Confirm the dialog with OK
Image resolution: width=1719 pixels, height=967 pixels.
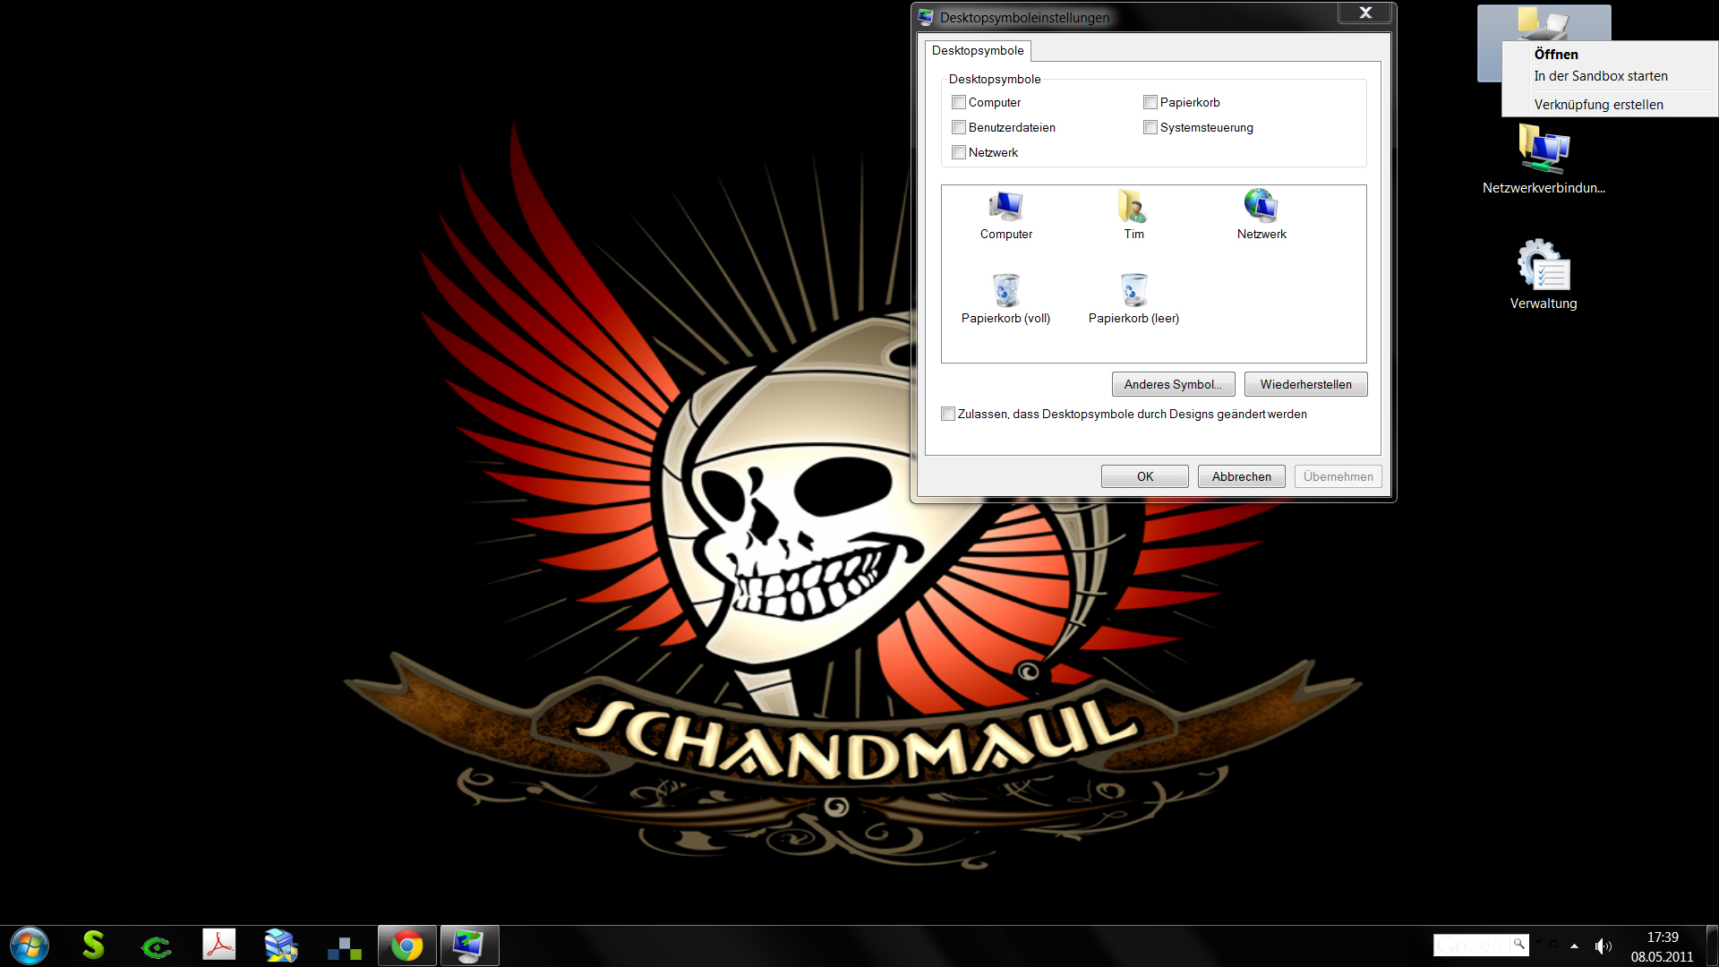point(1144,476)
